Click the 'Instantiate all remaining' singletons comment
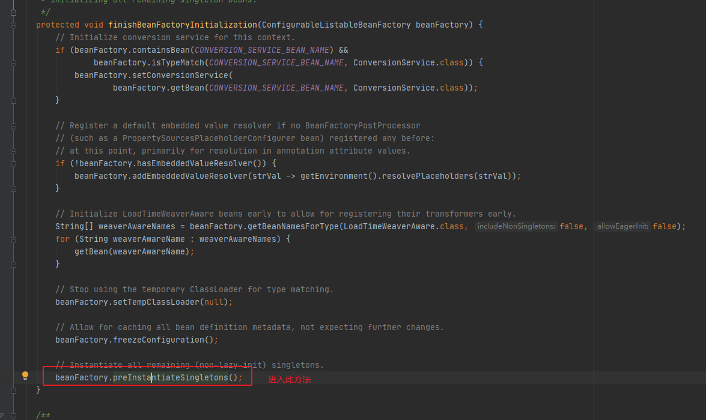The height and width of the screenshot is (420, 706). point(189,365)
